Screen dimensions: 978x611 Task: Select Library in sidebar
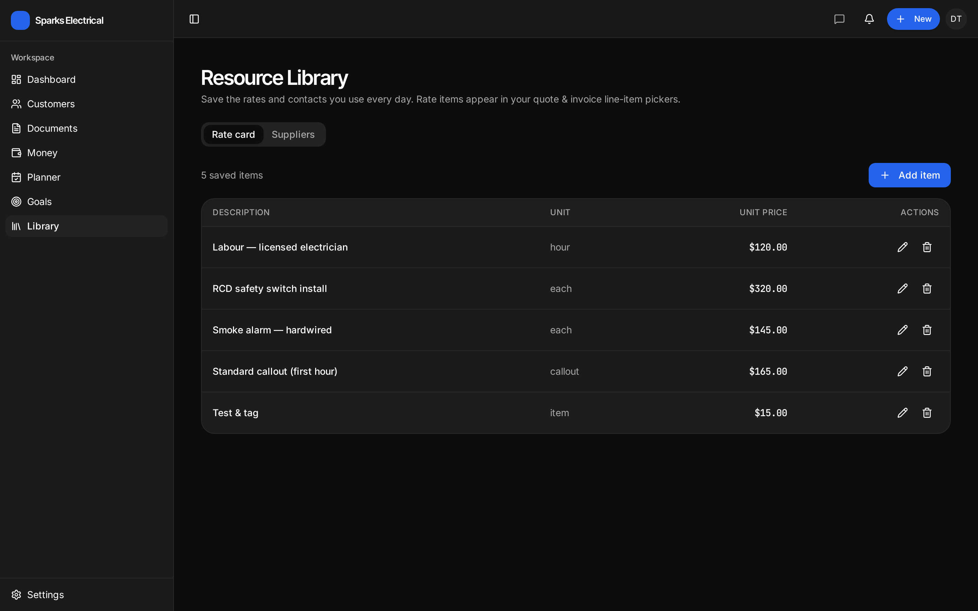[x=87, y=226]
